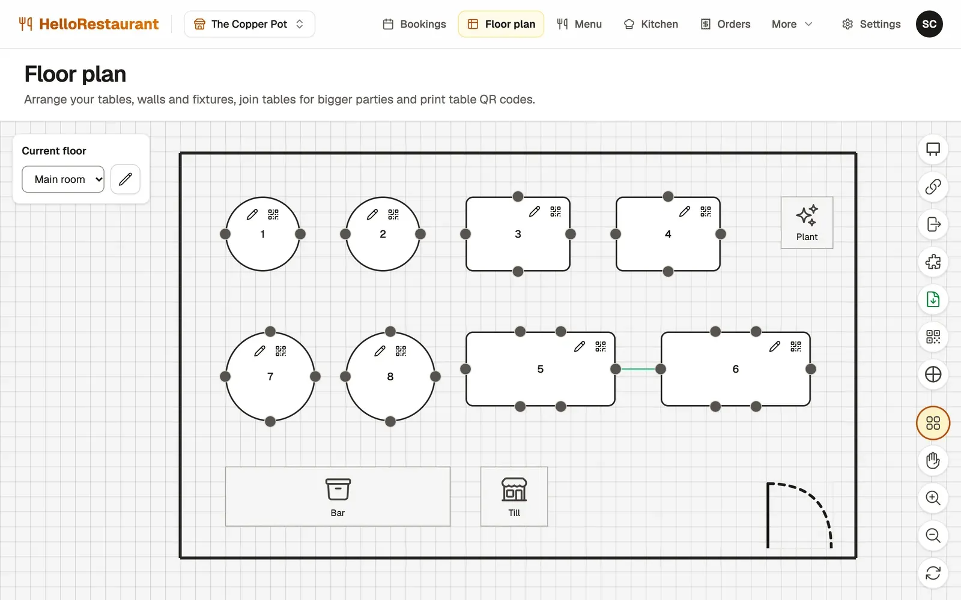This screenshot has width=961, height=600.
Task: Edit table 5 with its pencil icon
Action: (x=580, y=346)
